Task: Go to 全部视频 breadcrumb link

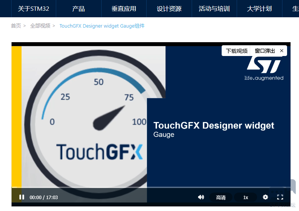Action: tap(40, 26)
